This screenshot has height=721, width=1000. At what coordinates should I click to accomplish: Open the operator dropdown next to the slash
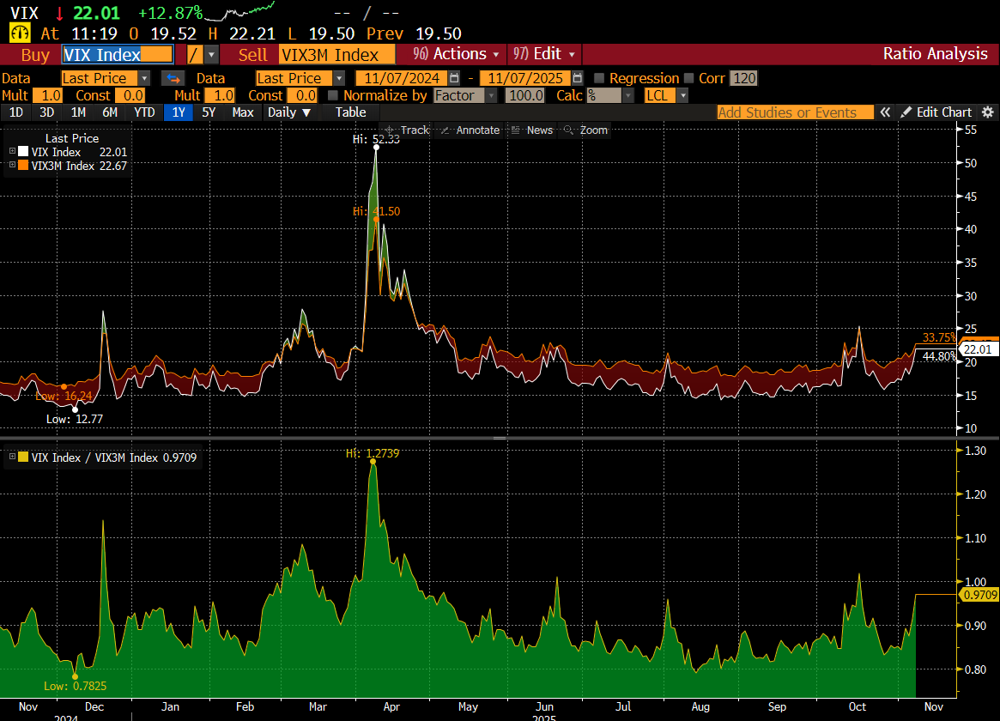[x=211, y=55]
